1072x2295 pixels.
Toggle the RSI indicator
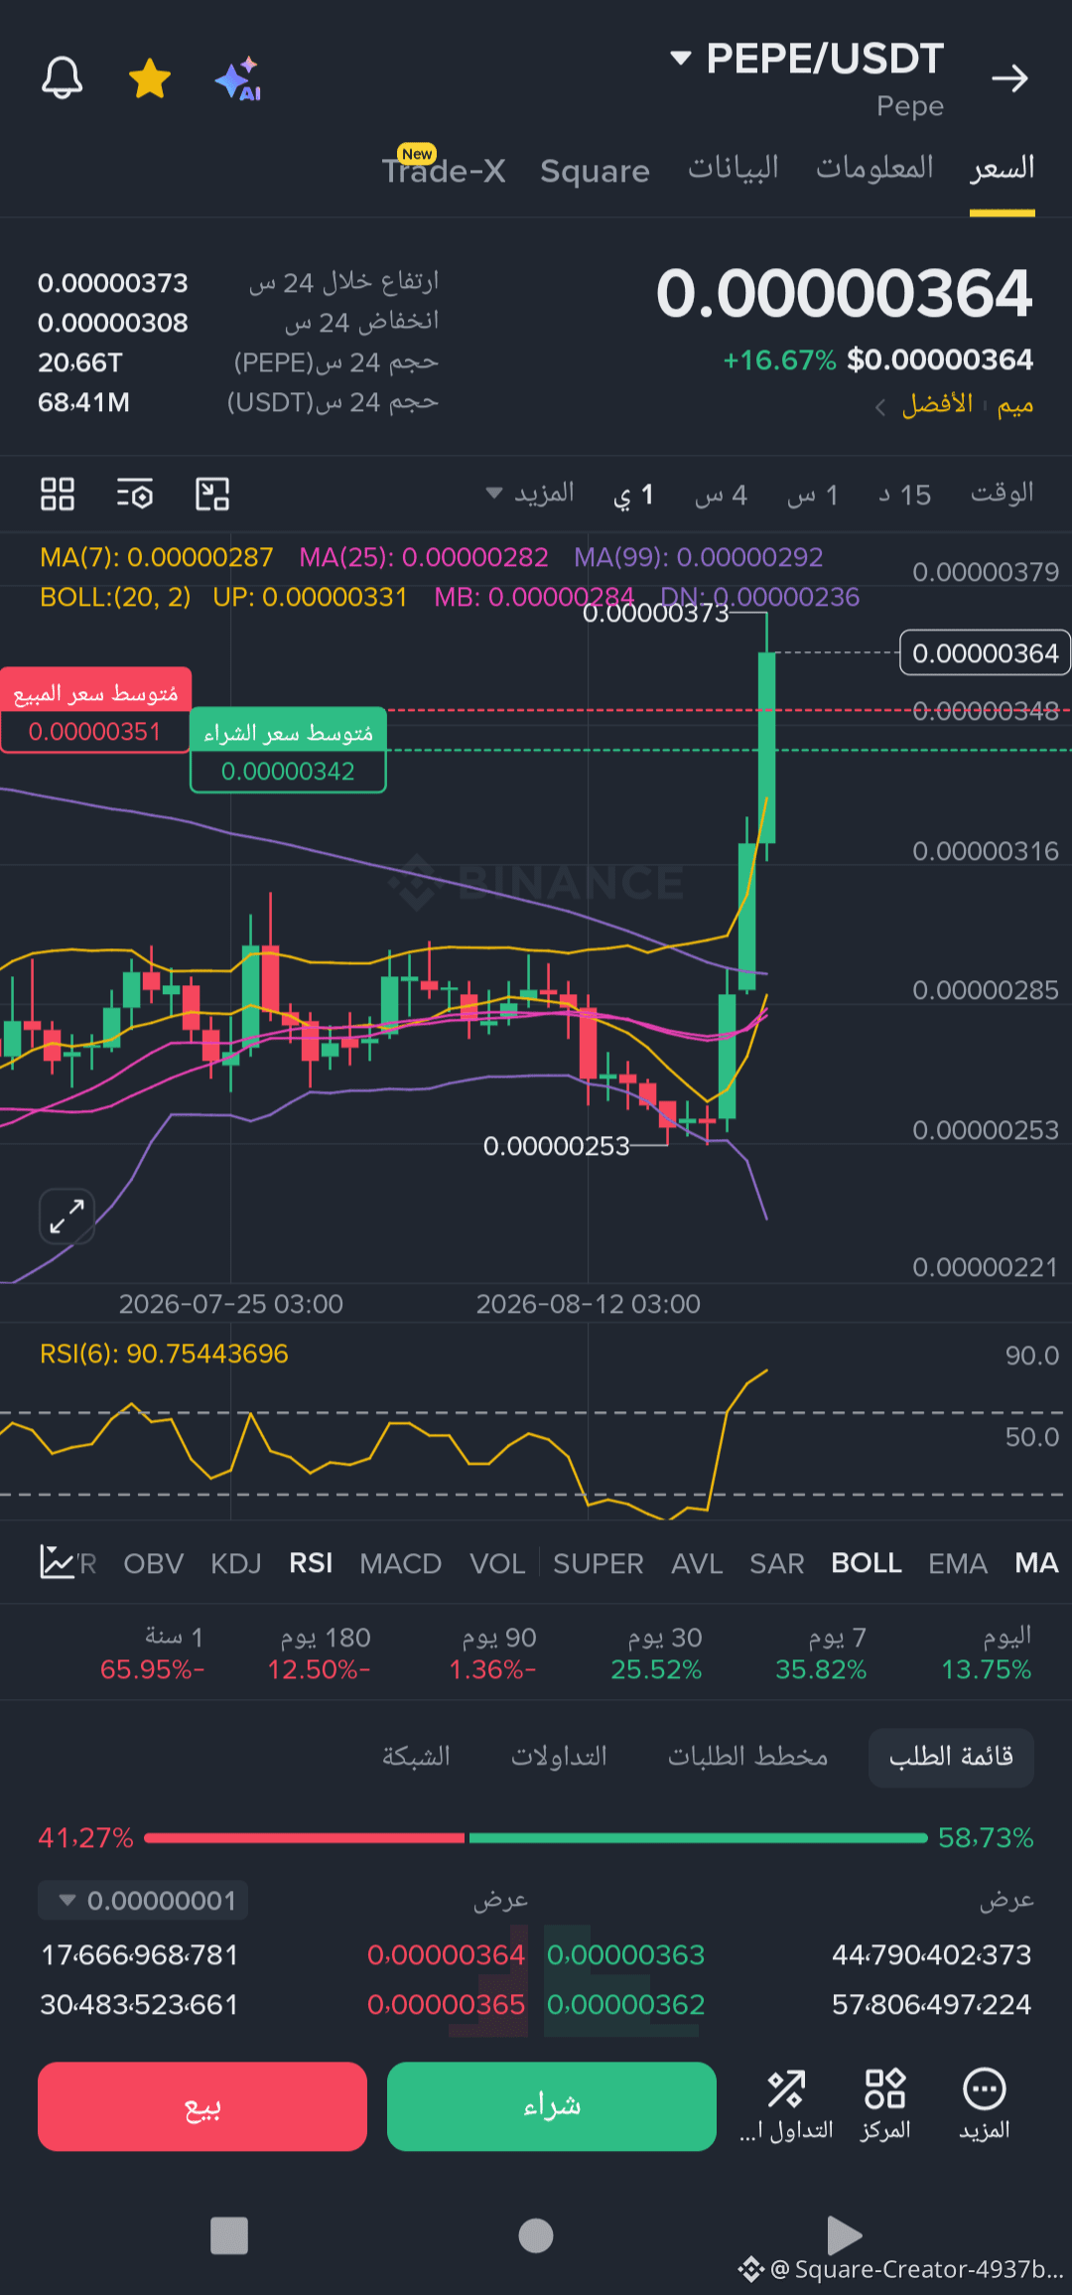coord(311,1563)
